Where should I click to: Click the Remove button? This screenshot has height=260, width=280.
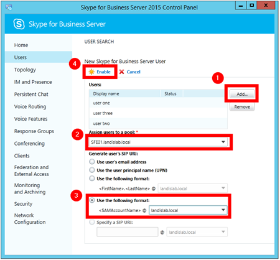[242, 107]
